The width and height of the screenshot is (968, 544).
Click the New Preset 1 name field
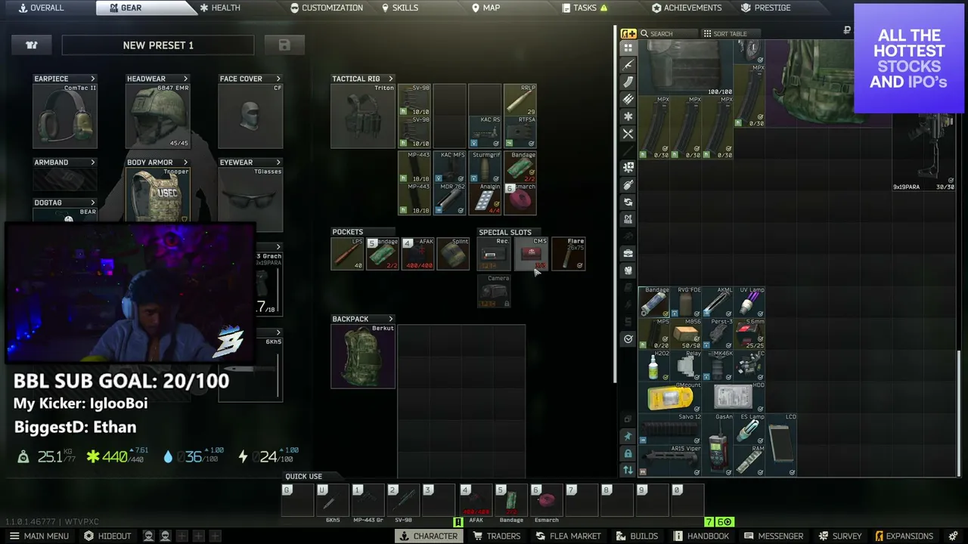tap(158, 45)
